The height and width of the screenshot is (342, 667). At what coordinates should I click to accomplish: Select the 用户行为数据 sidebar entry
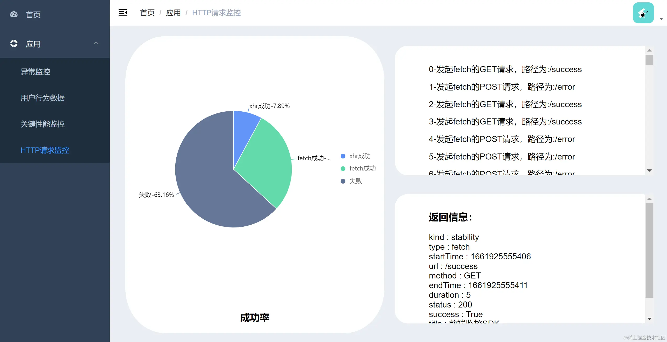coord(43,98)
